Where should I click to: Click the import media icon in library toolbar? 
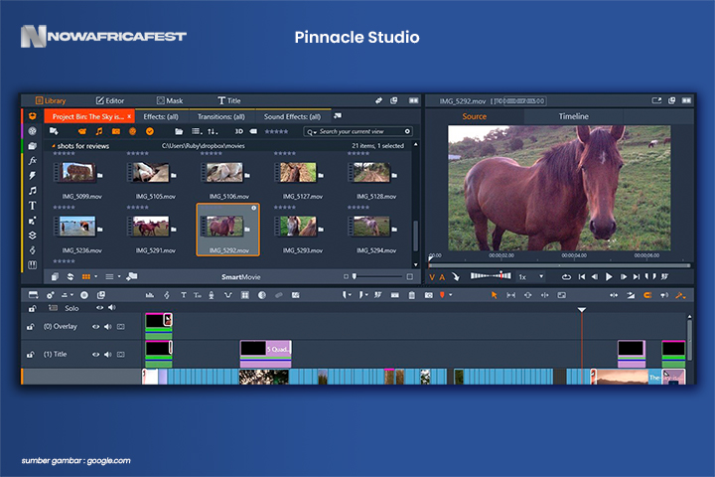click(54, 131)
